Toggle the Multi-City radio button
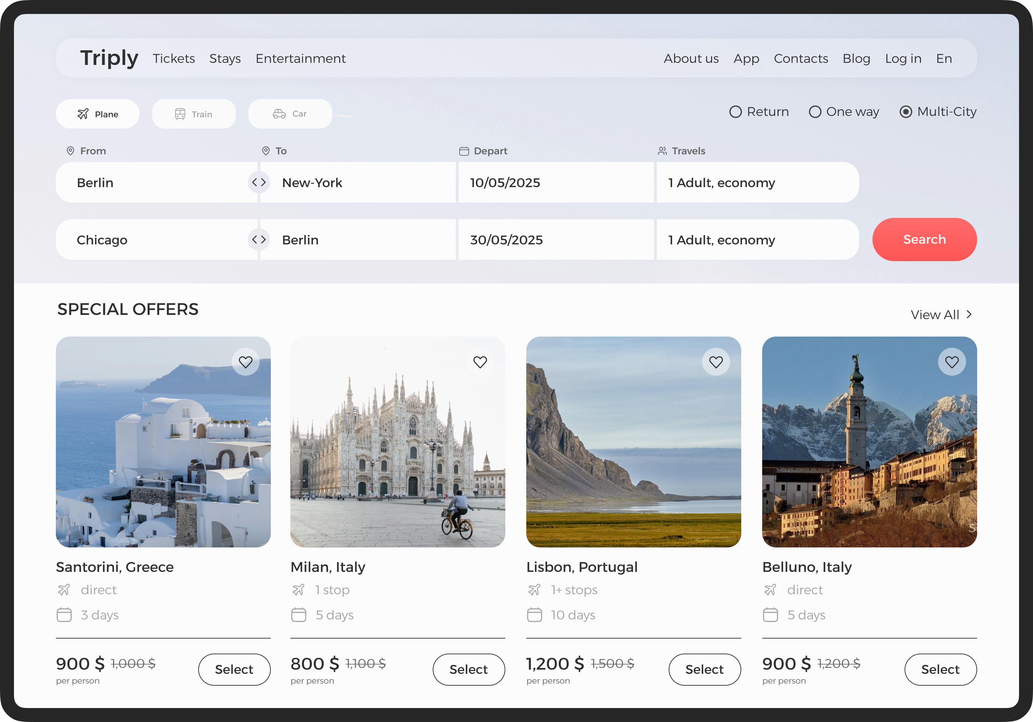This screenshot has height=722, width=1033. pyautogui.click(x=906, y=112)
